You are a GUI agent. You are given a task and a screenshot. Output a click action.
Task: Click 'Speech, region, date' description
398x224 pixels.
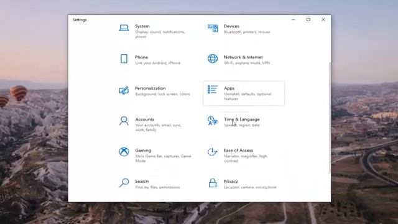[x=242, y=125]
